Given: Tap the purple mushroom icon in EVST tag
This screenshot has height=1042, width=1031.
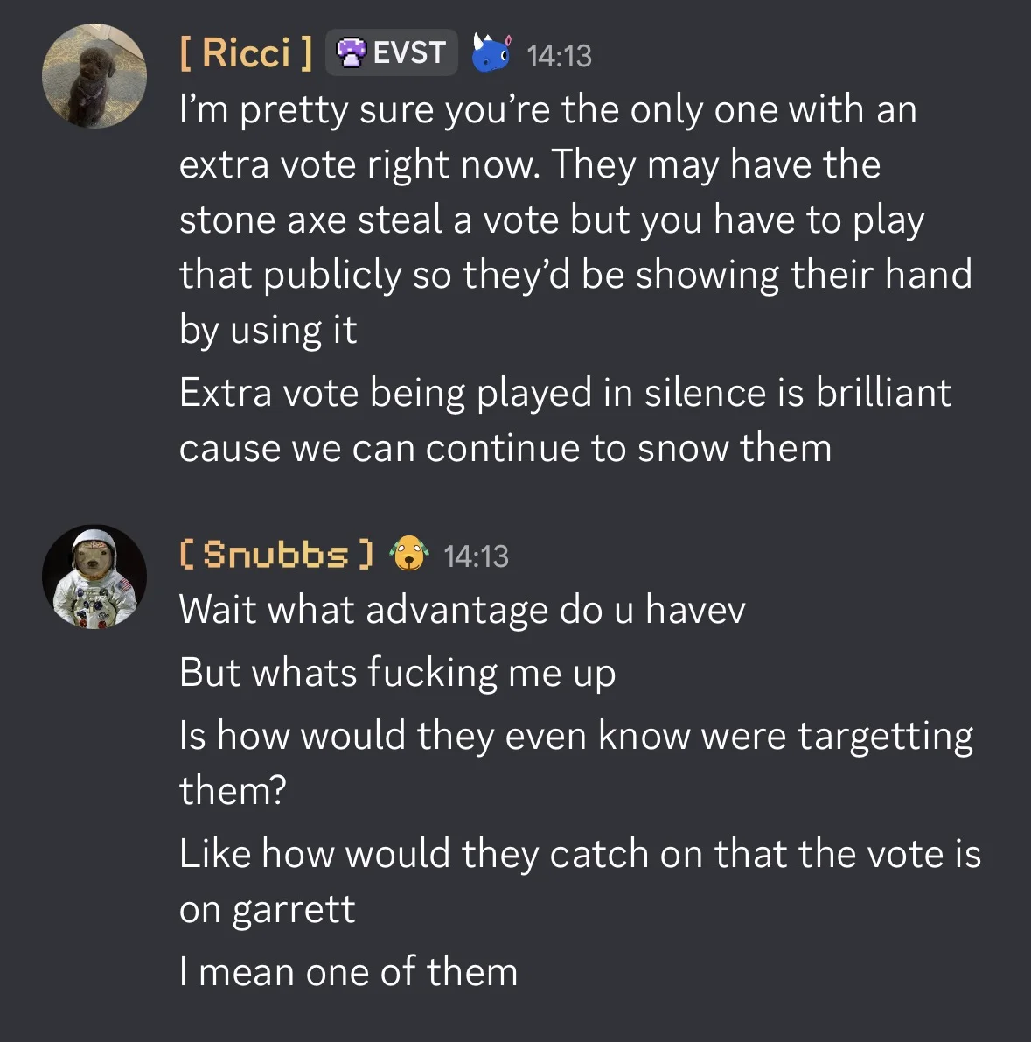Looking at the screenshot, I should (x=351, y=52).
